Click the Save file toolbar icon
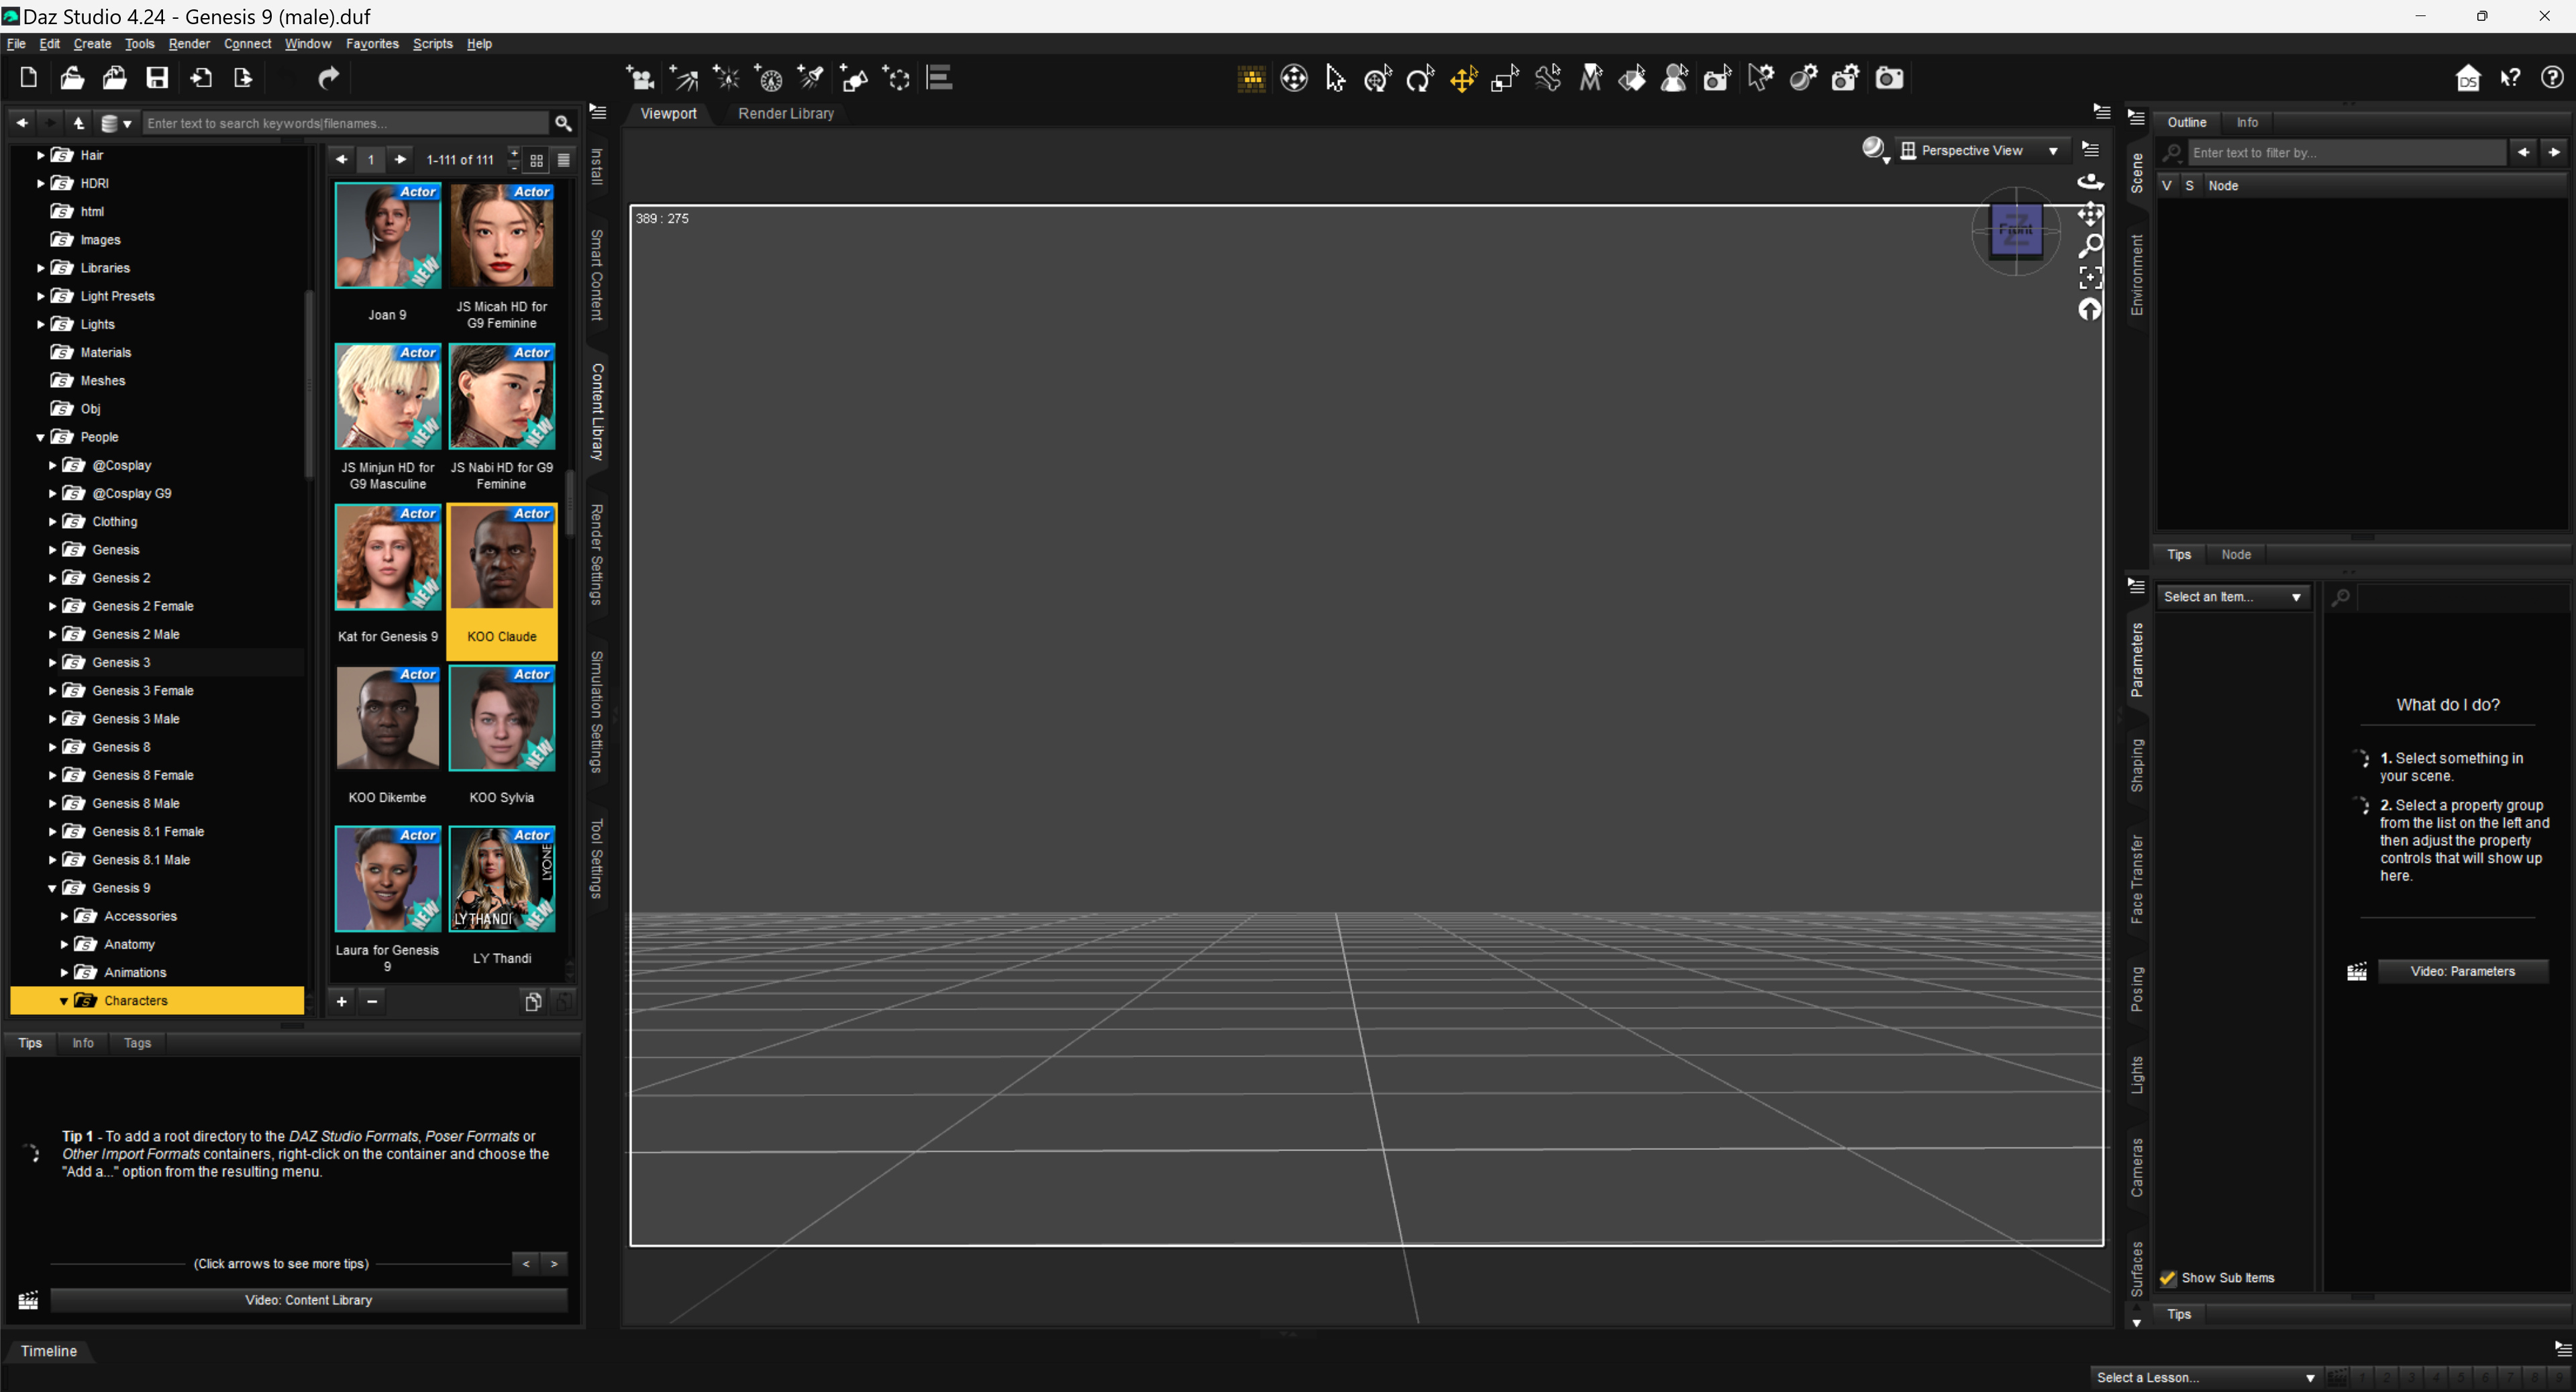Screen dimensions: 2576x1392 [157, 79]
